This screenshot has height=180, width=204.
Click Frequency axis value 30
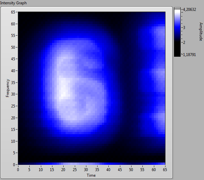pyautogui.click(x=13, y=94)
